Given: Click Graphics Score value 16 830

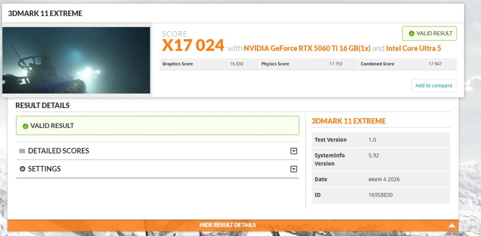Looking at the screenshot, I should (236, 64).
